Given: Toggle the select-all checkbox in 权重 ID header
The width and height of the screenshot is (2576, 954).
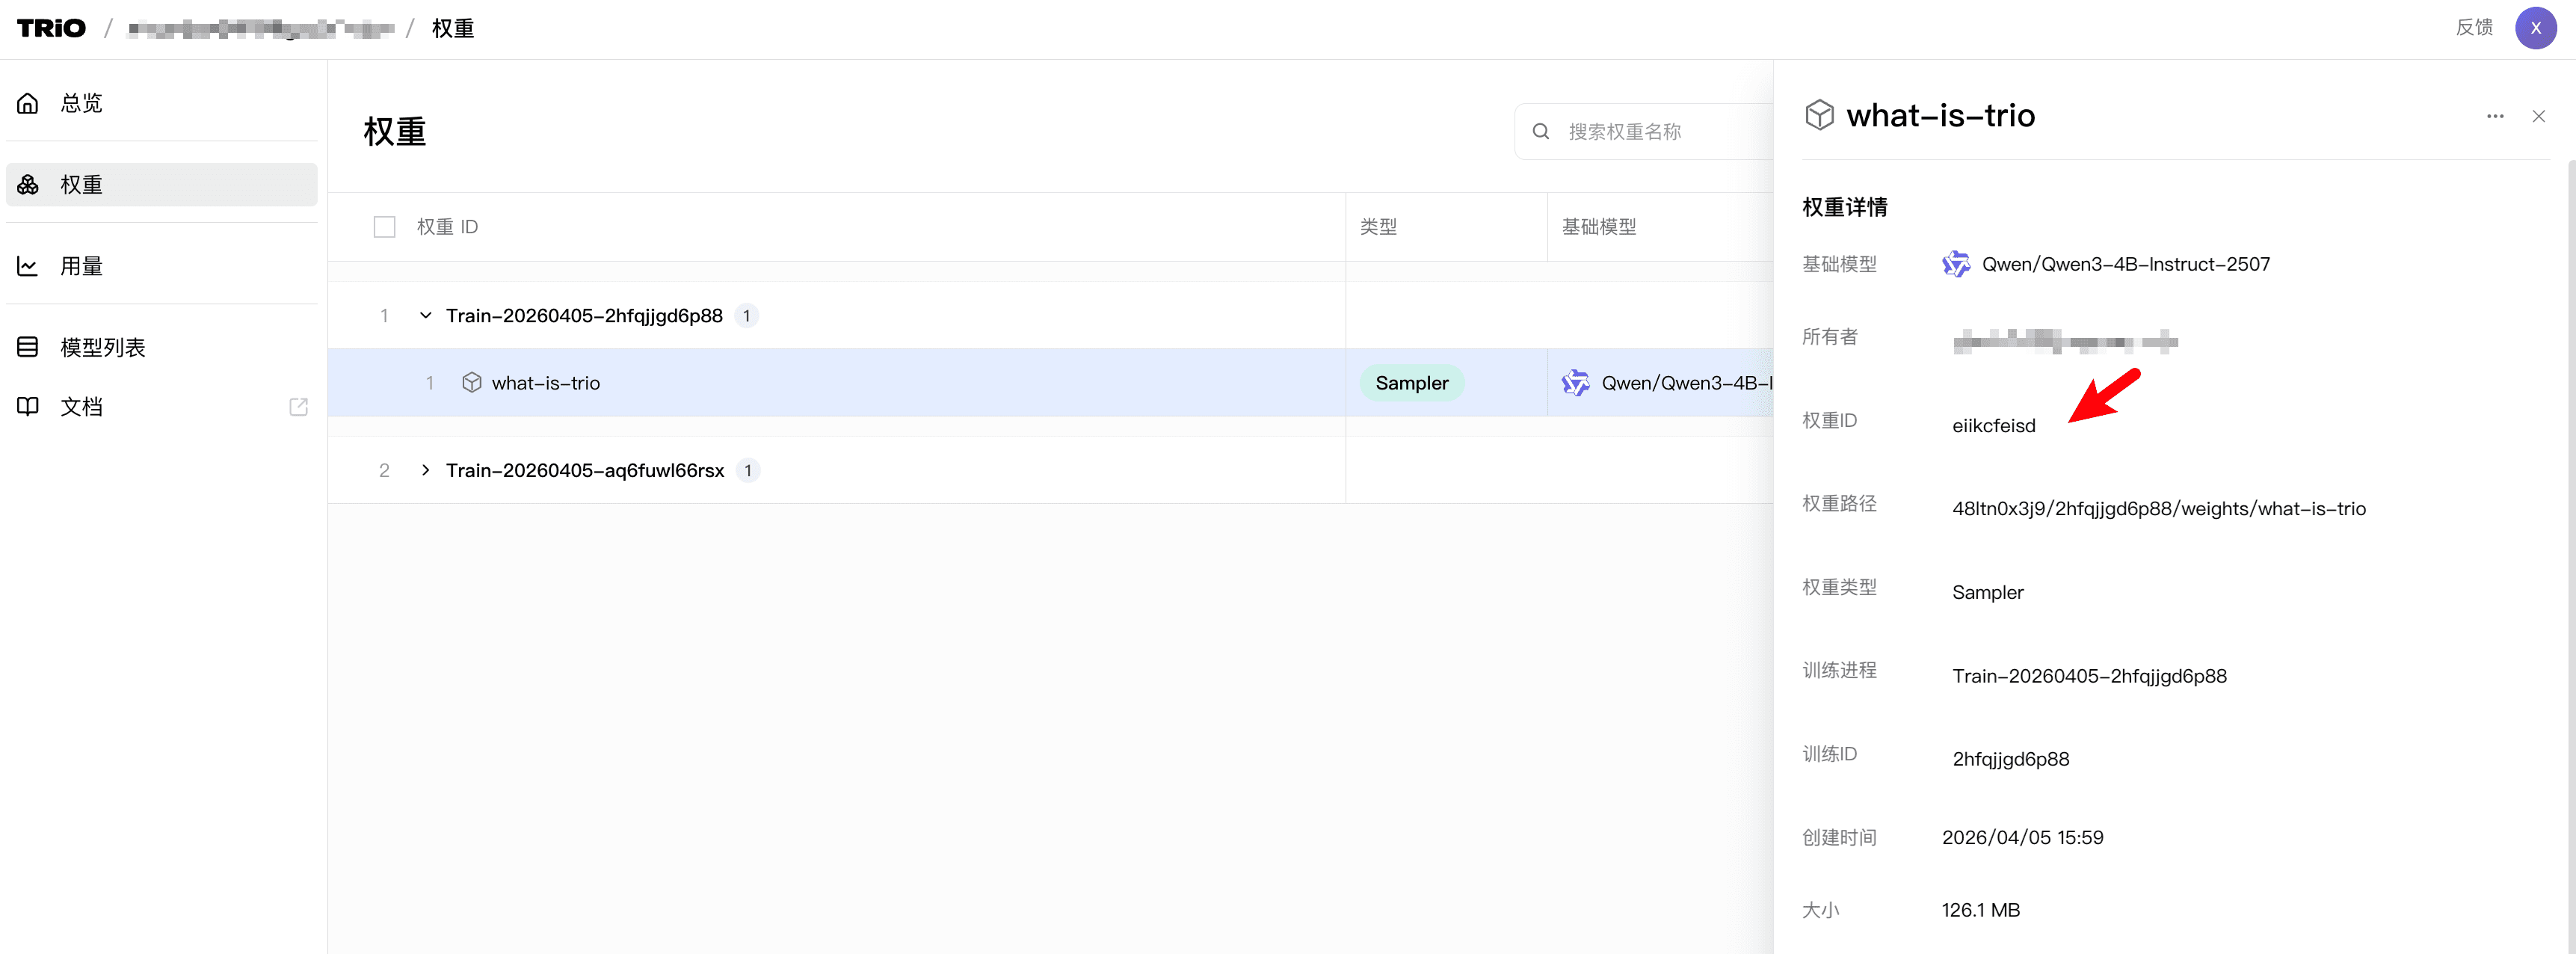Looking at the screenshot, I should pyautogui.click(x=384, y=227).
